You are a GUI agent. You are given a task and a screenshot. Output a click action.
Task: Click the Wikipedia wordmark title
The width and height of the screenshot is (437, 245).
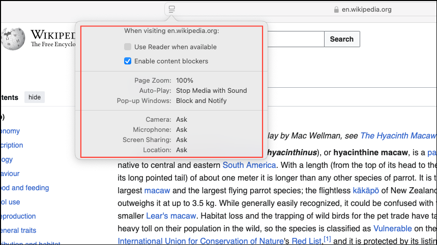[53, 34]
